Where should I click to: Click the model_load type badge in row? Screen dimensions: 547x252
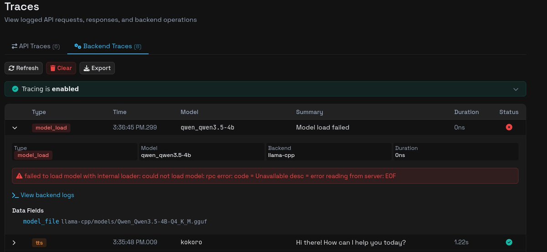click(51, 128)
